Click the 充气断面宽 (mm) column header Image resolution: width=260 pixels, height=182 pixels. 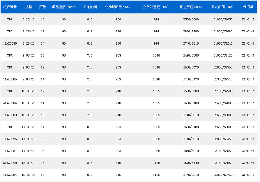118,7
